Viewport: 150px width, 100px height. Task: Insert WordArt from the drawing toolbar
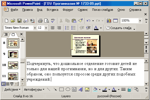(80, 89)
